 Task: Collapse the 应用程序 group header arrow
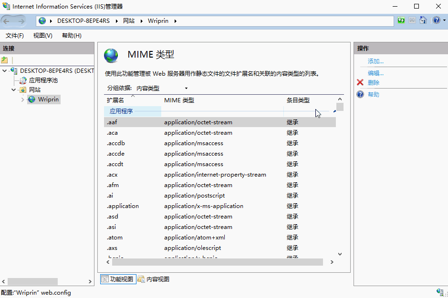[334, 111]
